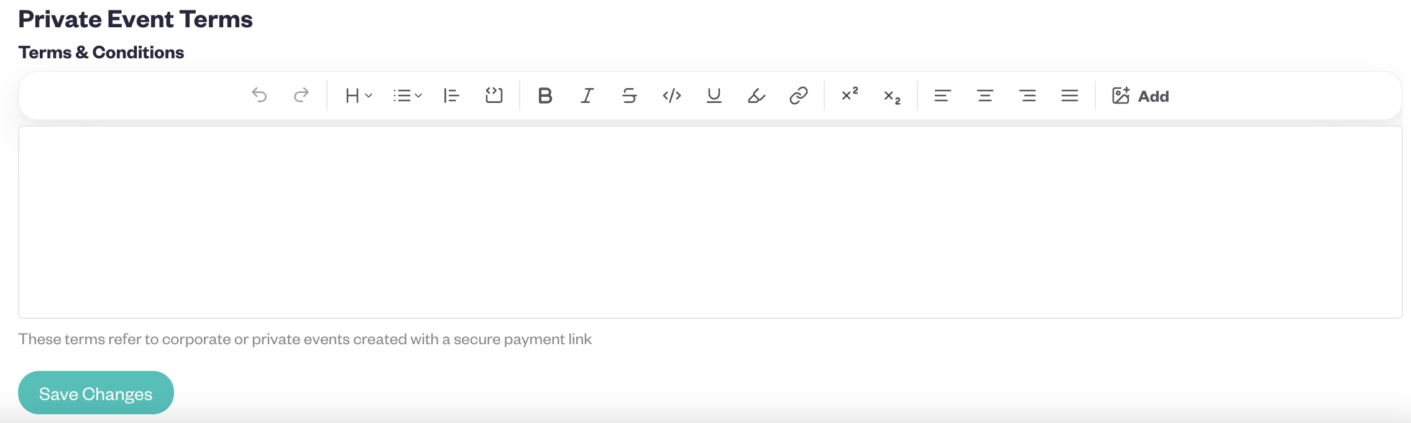Apply superscript formatting
This screenshot has height=423, width=1411.
point(850,96)
